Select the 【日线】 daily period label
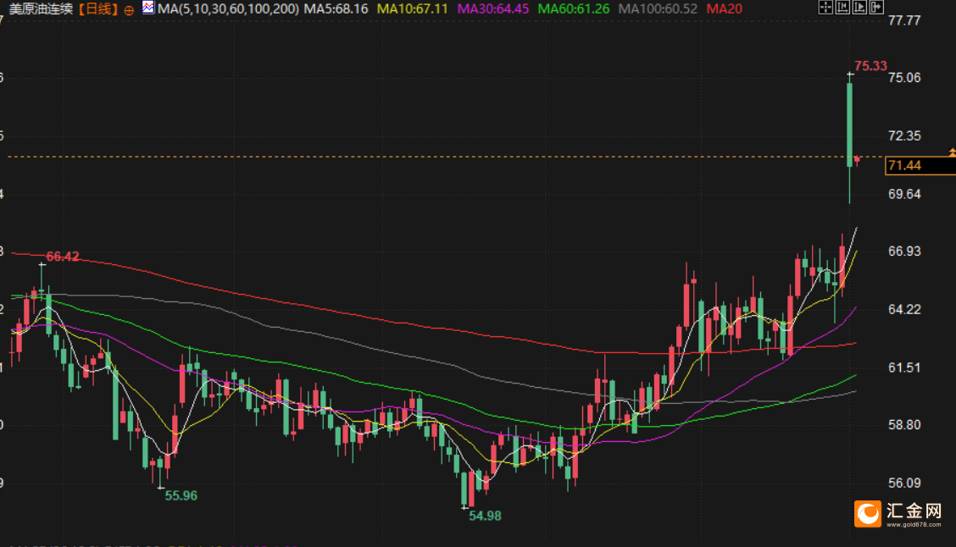This screenshot has height=547, width=956. click(97, 9)
